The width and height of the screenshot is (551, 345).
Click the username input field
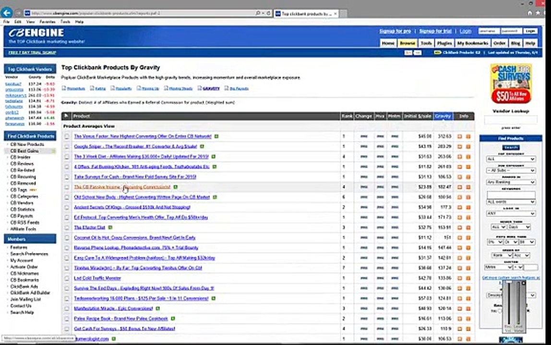coord(489,31)
